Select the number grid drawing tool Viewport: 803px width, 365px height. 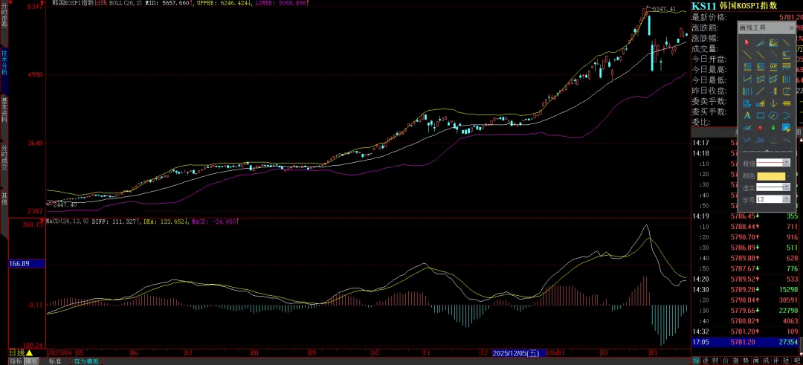click(747, 103)
